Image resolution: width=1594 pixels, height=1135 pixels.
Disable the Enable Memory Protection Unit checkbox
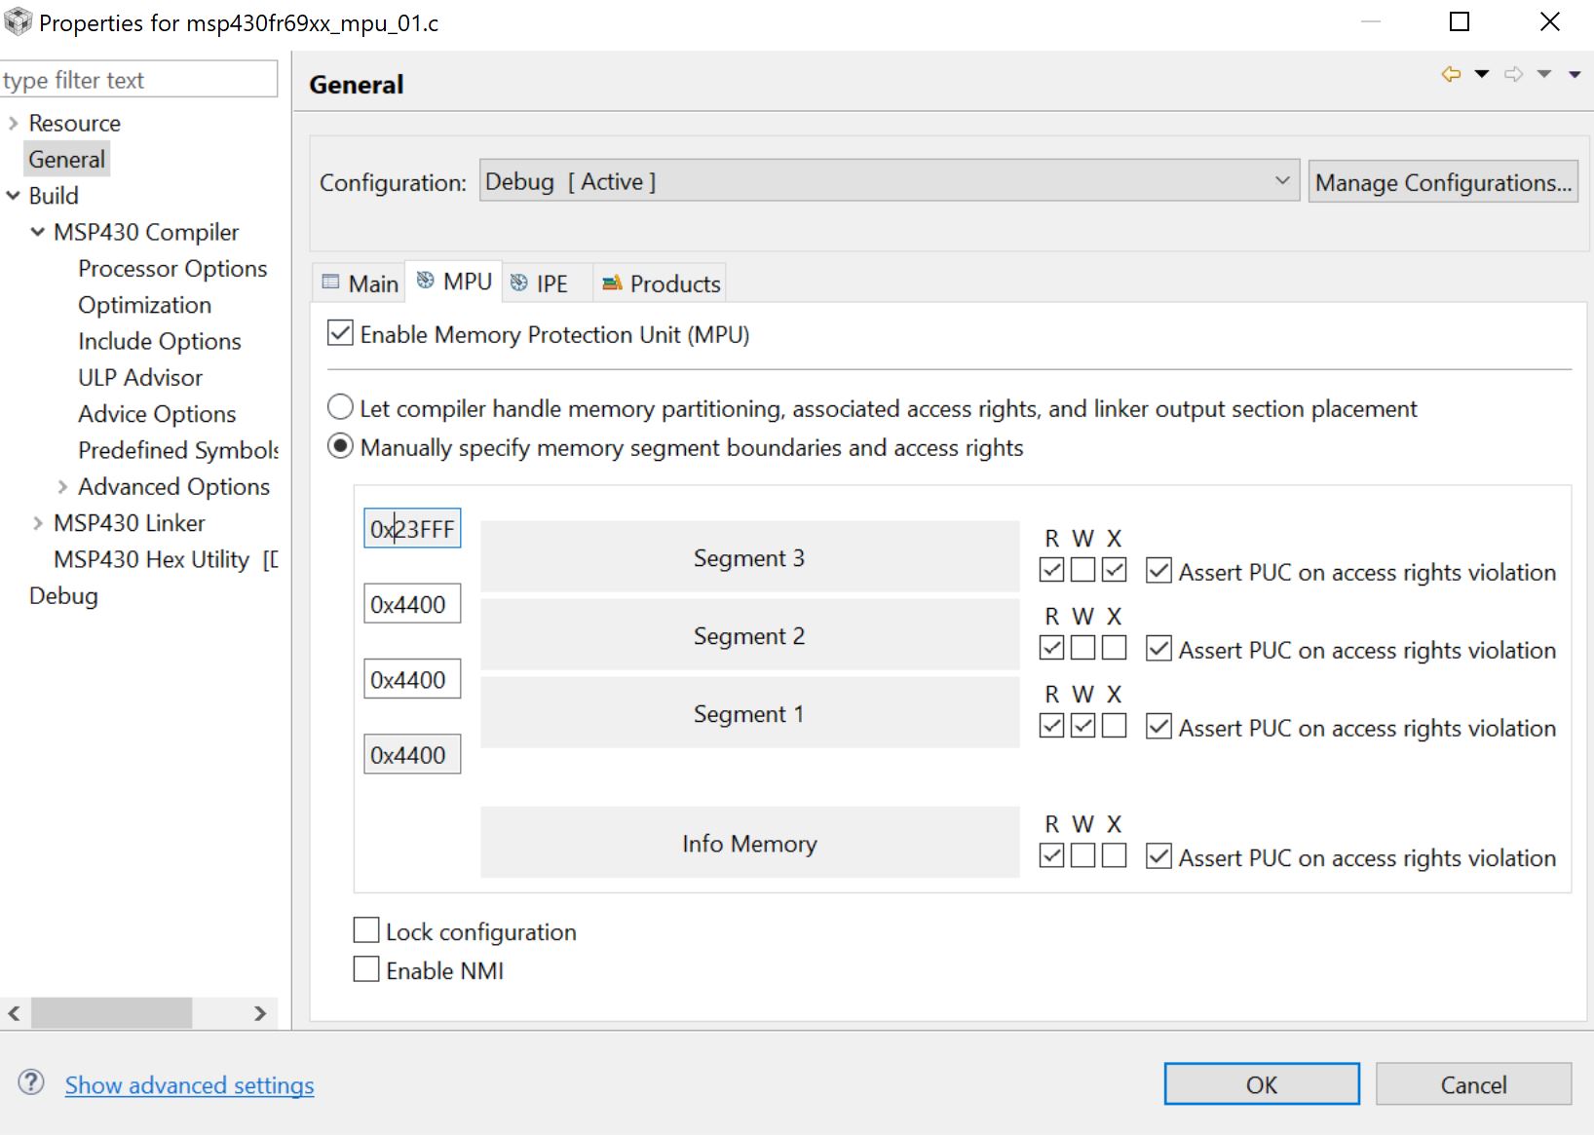pyautogui.click(x=340, y=333)
